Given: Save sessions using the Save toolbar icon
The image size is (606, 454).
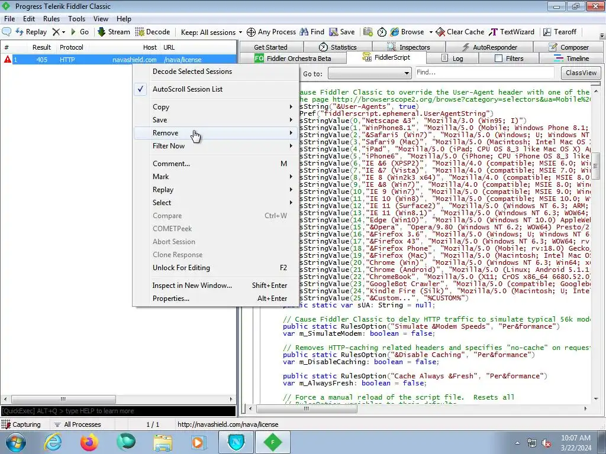Looking at the screenshot, I should [341, 32].
